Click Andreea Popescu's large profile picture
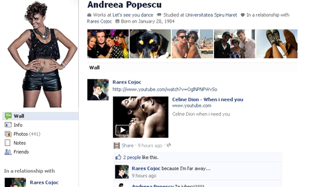Viewport: 332px width, 187px height. [42, 54]
